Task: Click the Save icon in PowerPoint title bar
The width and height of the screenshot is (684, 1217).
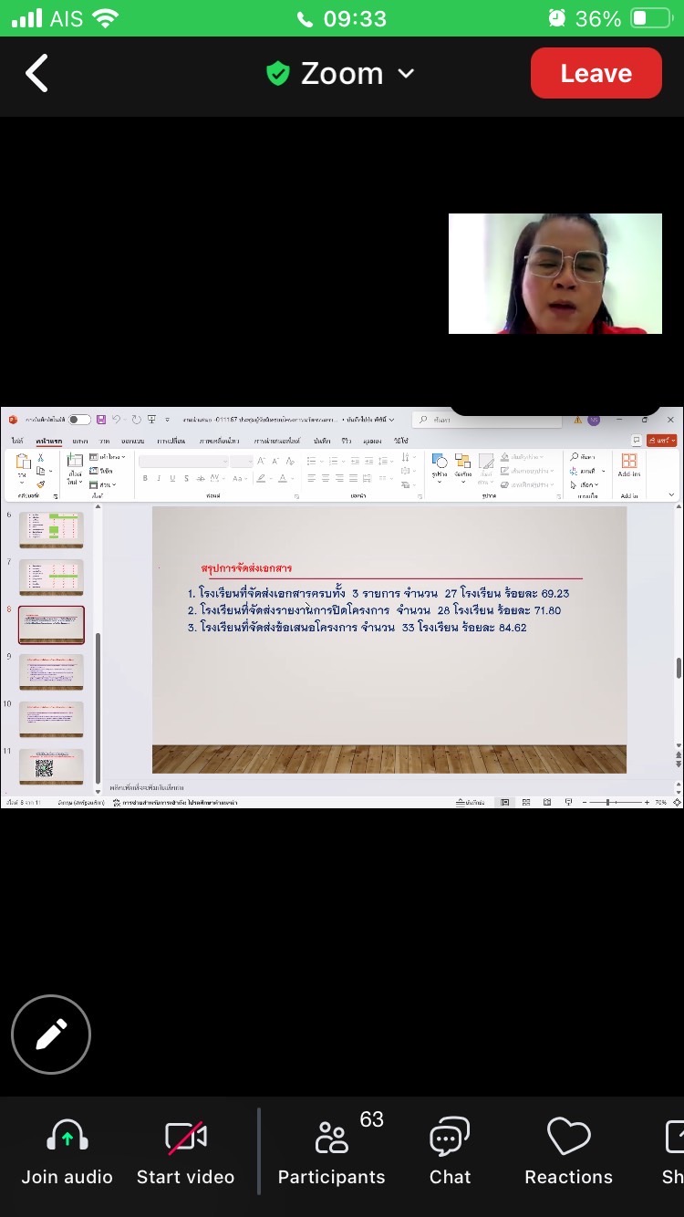Action: [101, 420]
